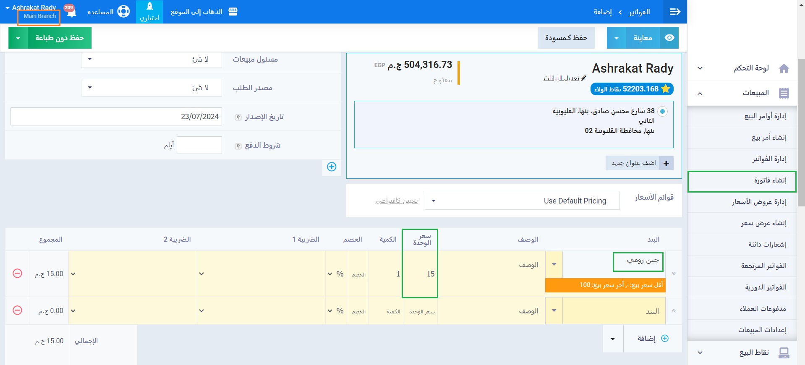Click the eye preview icon
Screen dimensions: 805x365
pyautogui.click(x=669, y=38)
